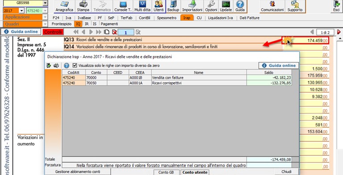The width and height of the screenshot is (343, 175).
Task: Click the Esci exit icon
Action: tap(336, 6)
